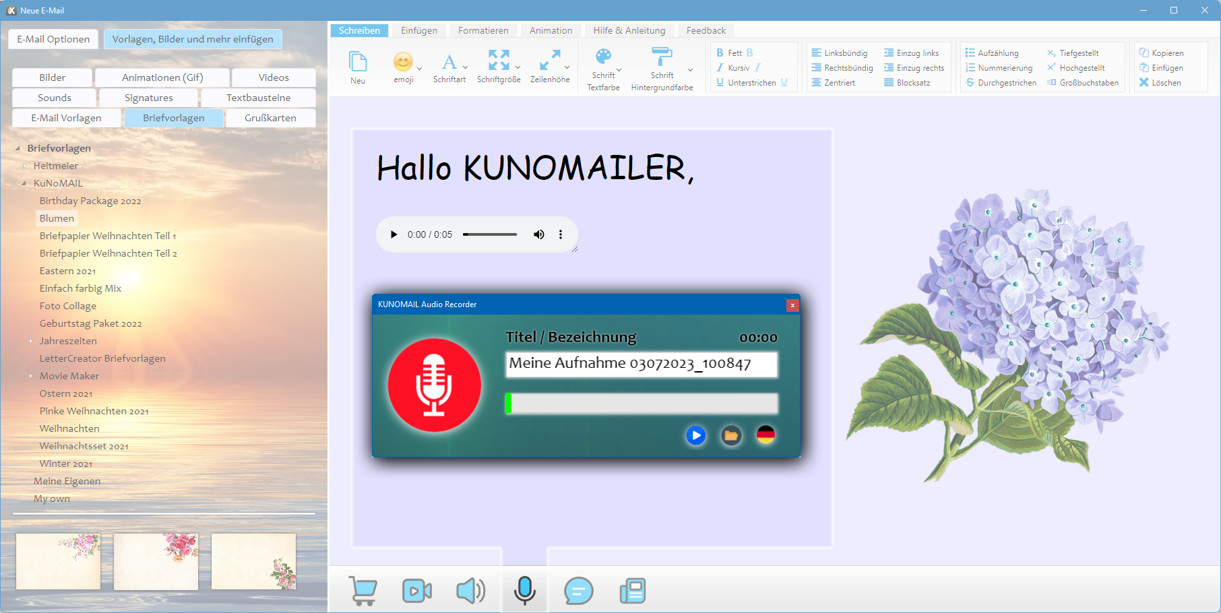Click Löschen delete icon

(x=1144, y=82)
